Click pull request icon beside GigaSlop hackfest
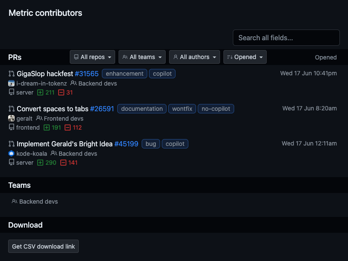Viewport: 348px width, 261px height. 12,74
